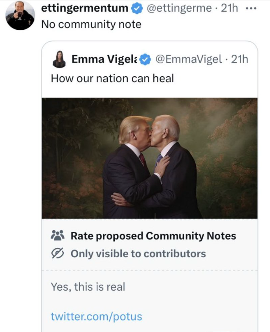The width and height of the screenshot is (270, 332).
Task: Click the crossed-out eye visibility icon
Action: pyautogui.click(x=58, y=254)
